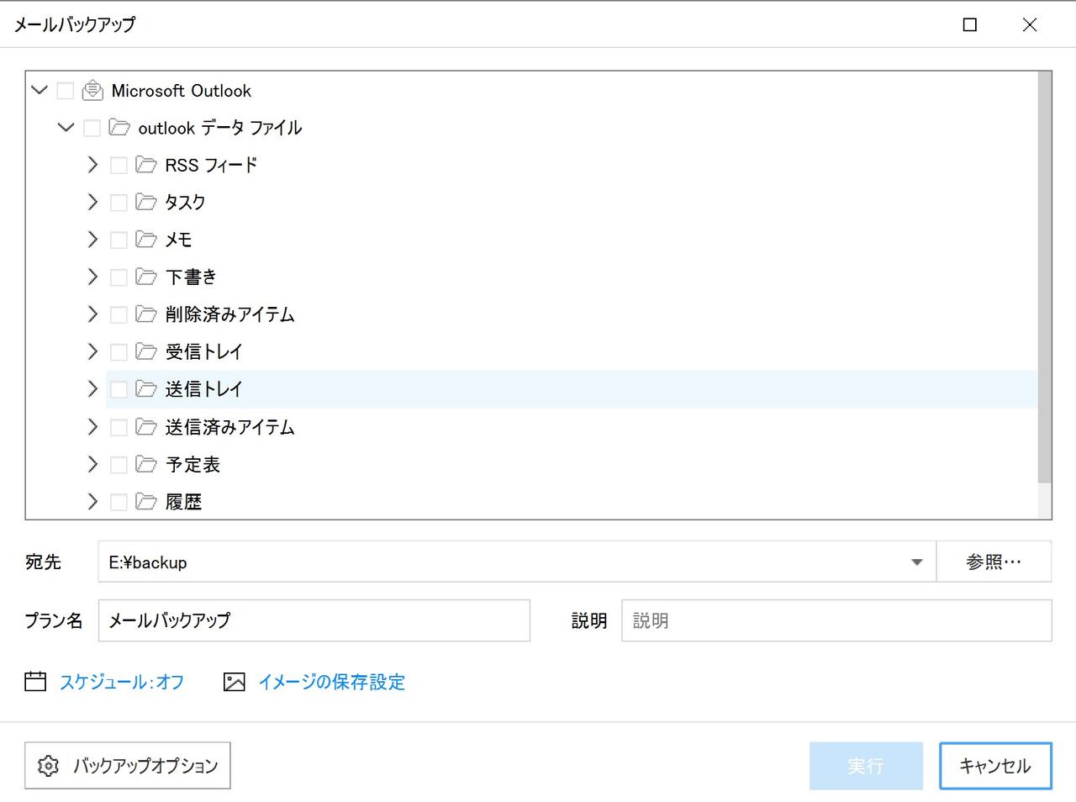The height and width of the screenshot is (802, 1076).
Task: Open バックアップオプション settings
Action: 128,766
